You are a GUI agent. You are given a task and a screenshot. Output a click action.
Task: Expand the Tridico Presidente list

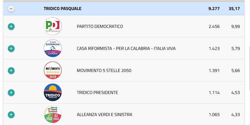click(x=11, y=92)
